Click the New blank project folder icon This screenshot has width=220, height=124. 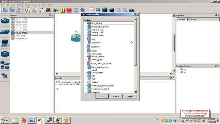point(5,10)
